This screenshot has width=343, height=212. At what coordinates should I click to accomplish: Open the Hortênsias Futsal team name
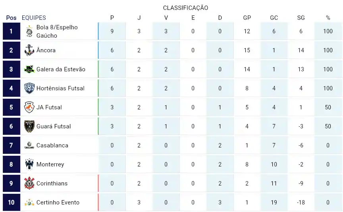60,88
